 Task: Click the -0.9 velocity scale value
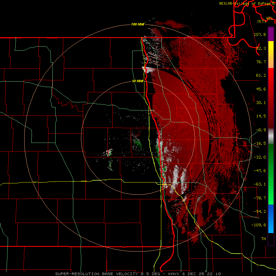coord(261,130)
